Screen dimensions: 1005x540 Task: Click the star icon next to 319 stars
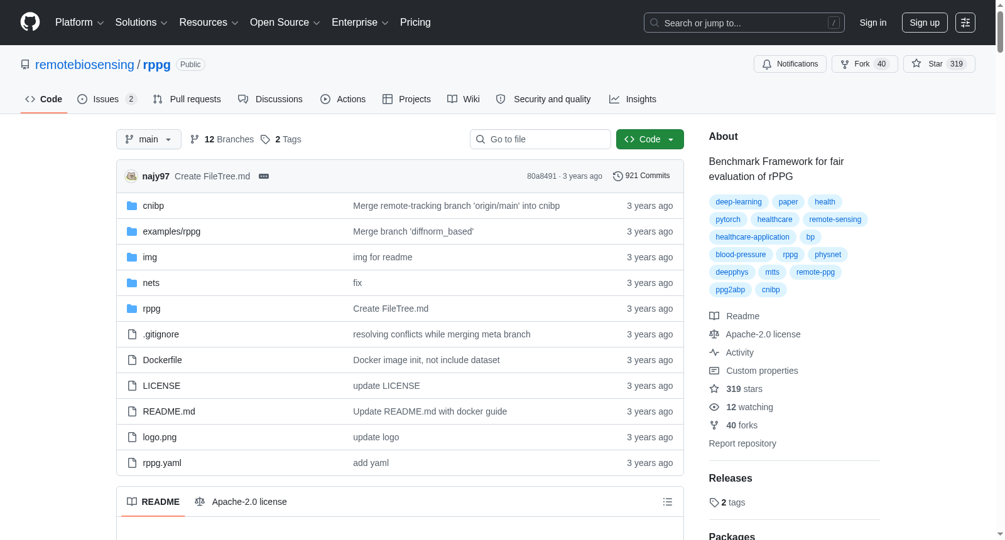pyautogui.click(x=714, y=389)
